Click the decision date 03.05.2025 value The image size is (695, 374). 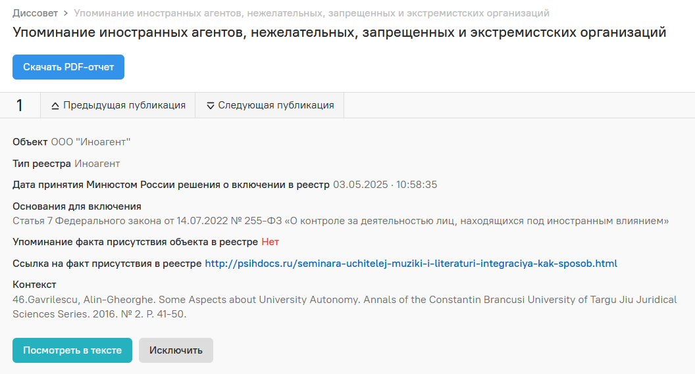pos(385,185)
